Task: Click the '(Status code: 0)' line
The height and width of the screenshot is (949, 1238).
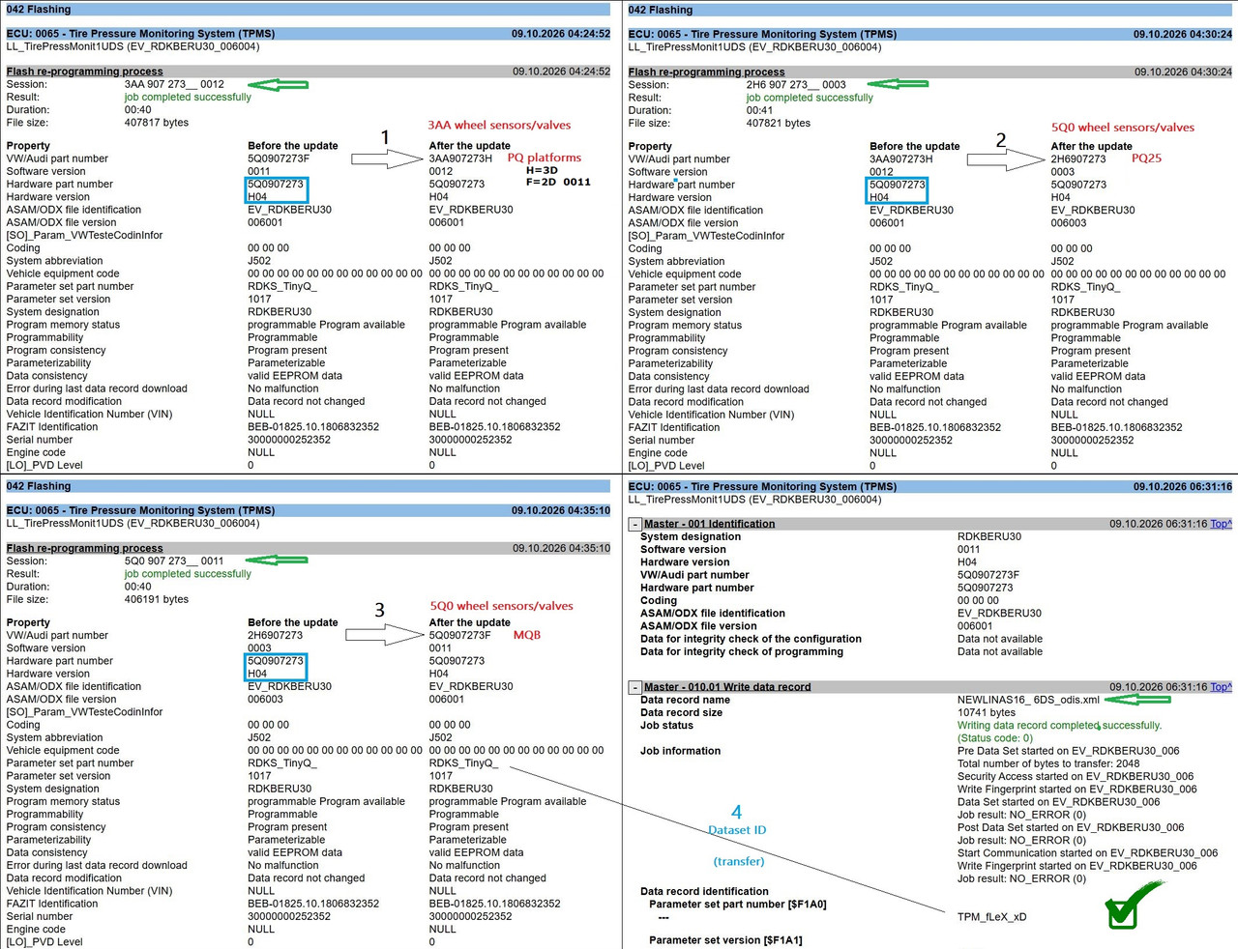Action: (x=995, y=738)
